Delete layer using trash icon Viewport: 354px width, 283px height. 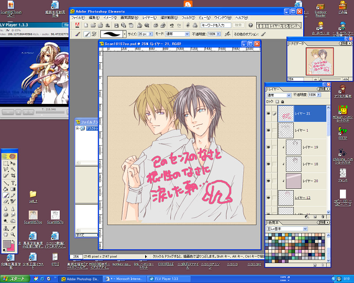click(323, 217)
